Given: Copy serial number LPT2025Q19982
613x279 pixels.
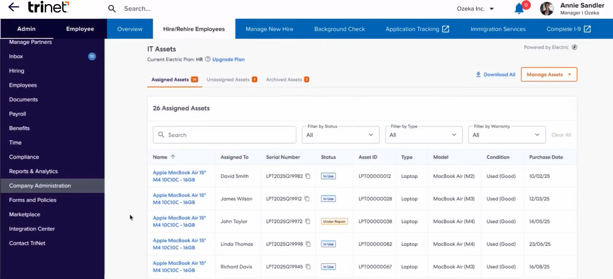Looking at the screenshot, I should click(x=308, y=176).
